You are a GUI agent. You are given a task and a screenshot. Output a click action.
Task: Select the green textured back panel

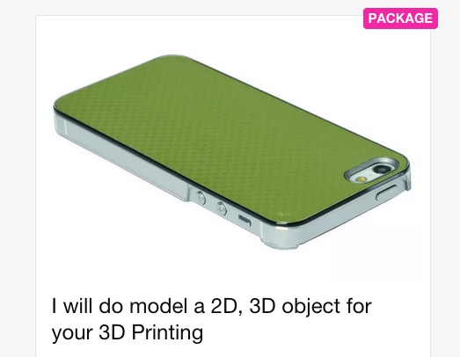tap(232, 138)
